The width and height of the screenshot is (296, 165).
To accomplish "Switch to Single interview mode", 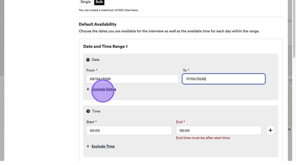I will tap(86, 2).
